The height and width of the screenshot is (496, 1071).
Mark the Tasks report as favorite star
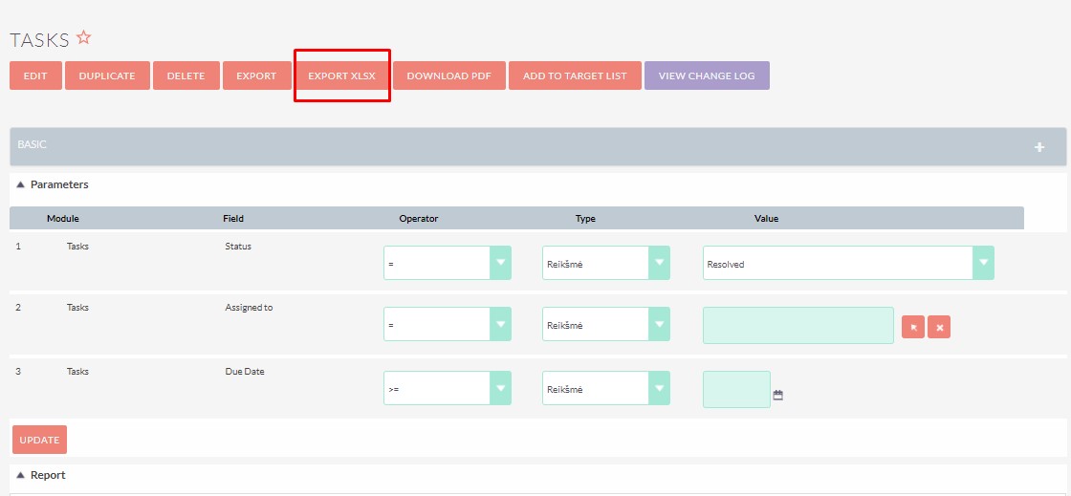83,37
